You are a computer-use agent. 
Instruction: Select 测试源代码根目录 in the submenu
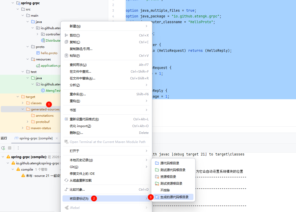pyautogui.click(x=173, y=170)
